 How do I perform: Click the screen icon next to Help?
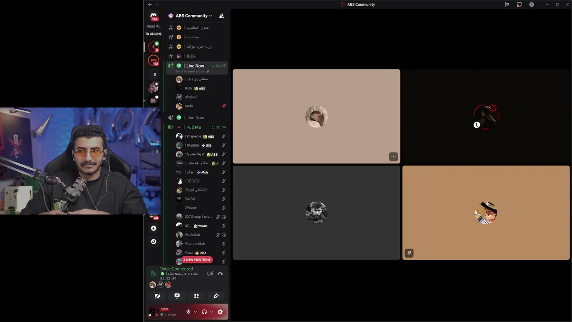point(519,4)
